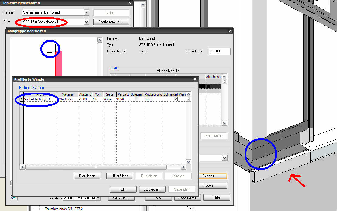
Task: Click the Von cell showing Ob
Action: tap(98, 99)
